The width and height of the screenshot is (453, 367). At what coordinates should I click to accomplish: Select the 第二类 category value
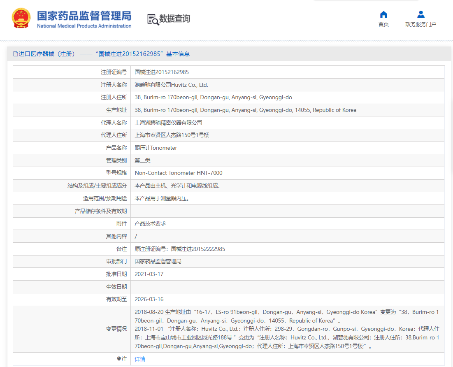(x=142, y=161)
